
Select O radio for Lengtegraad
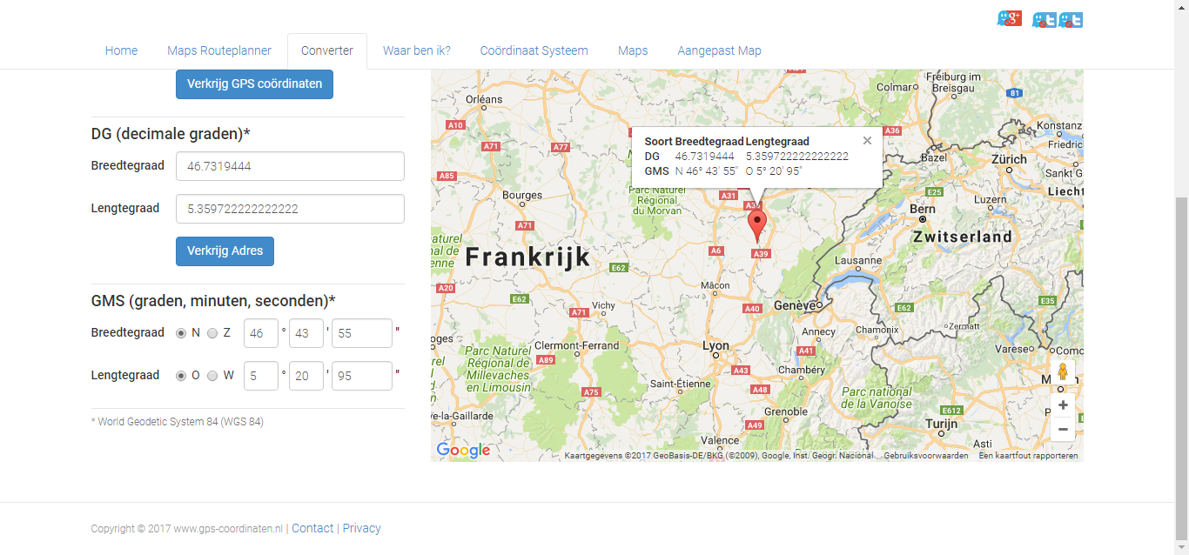click(x=181, y=376)
